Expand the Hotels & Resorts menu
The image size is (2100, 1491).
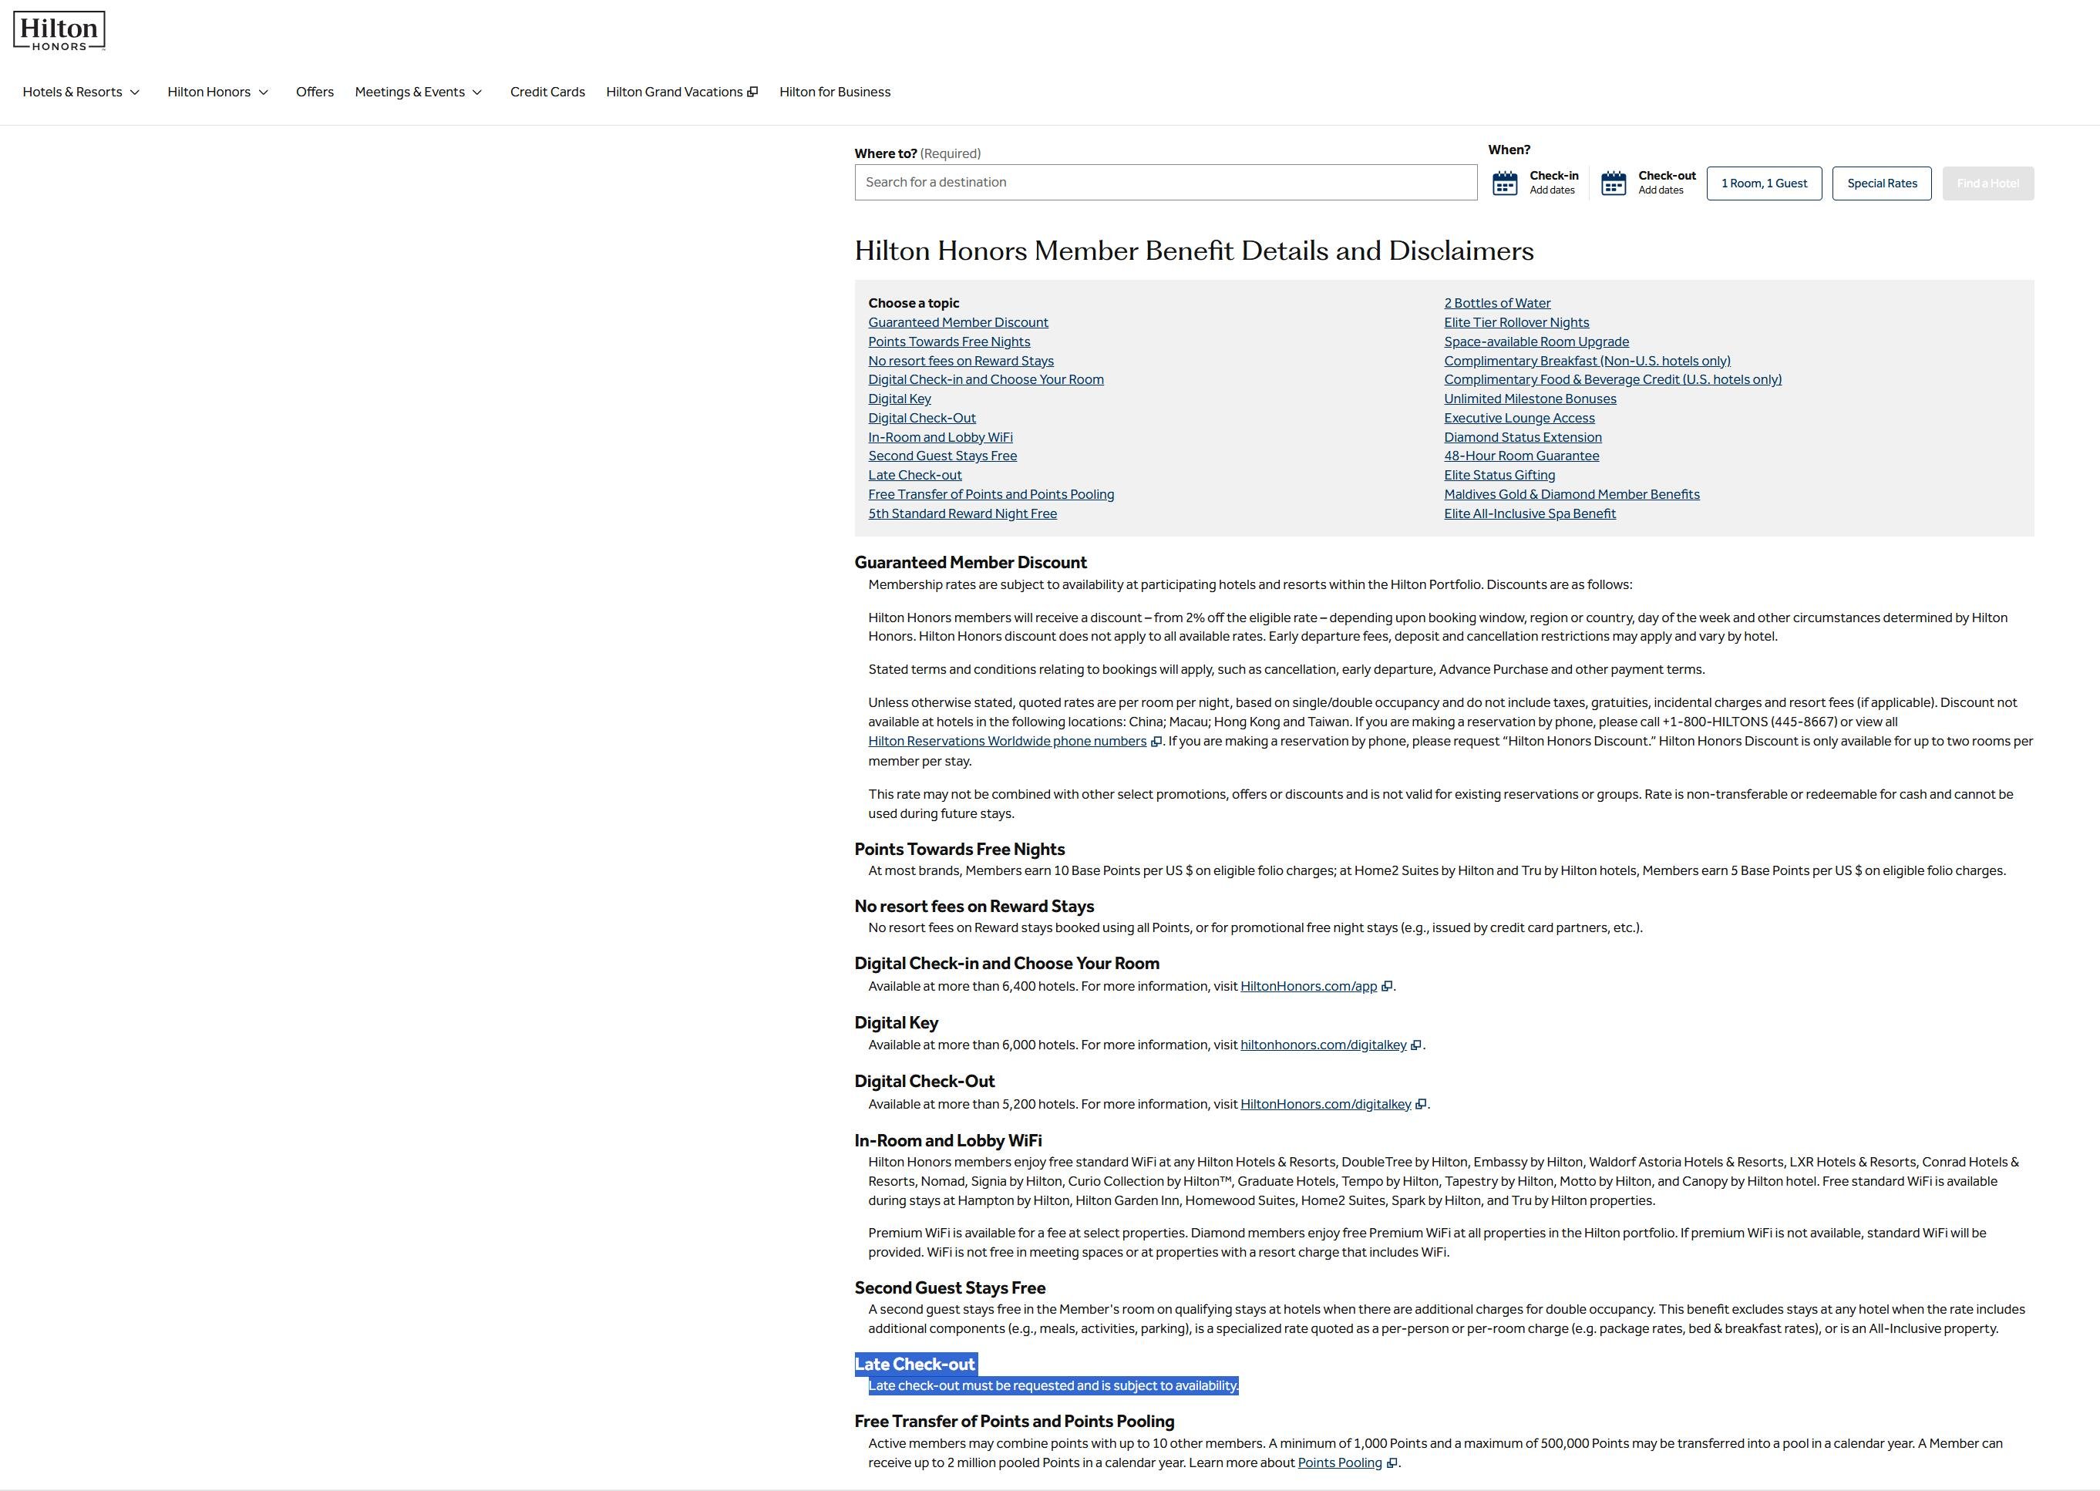[81, 92]
